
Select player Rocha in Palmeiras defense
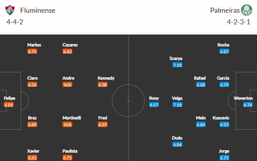click(223, 45)
